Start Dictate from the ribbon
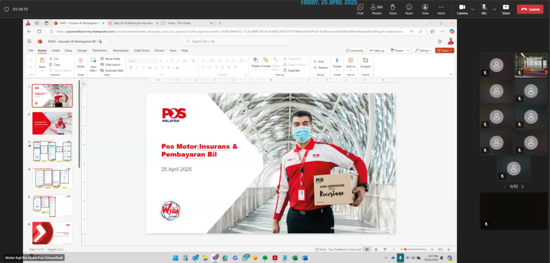550x263 pixels. tap(337, 63)
